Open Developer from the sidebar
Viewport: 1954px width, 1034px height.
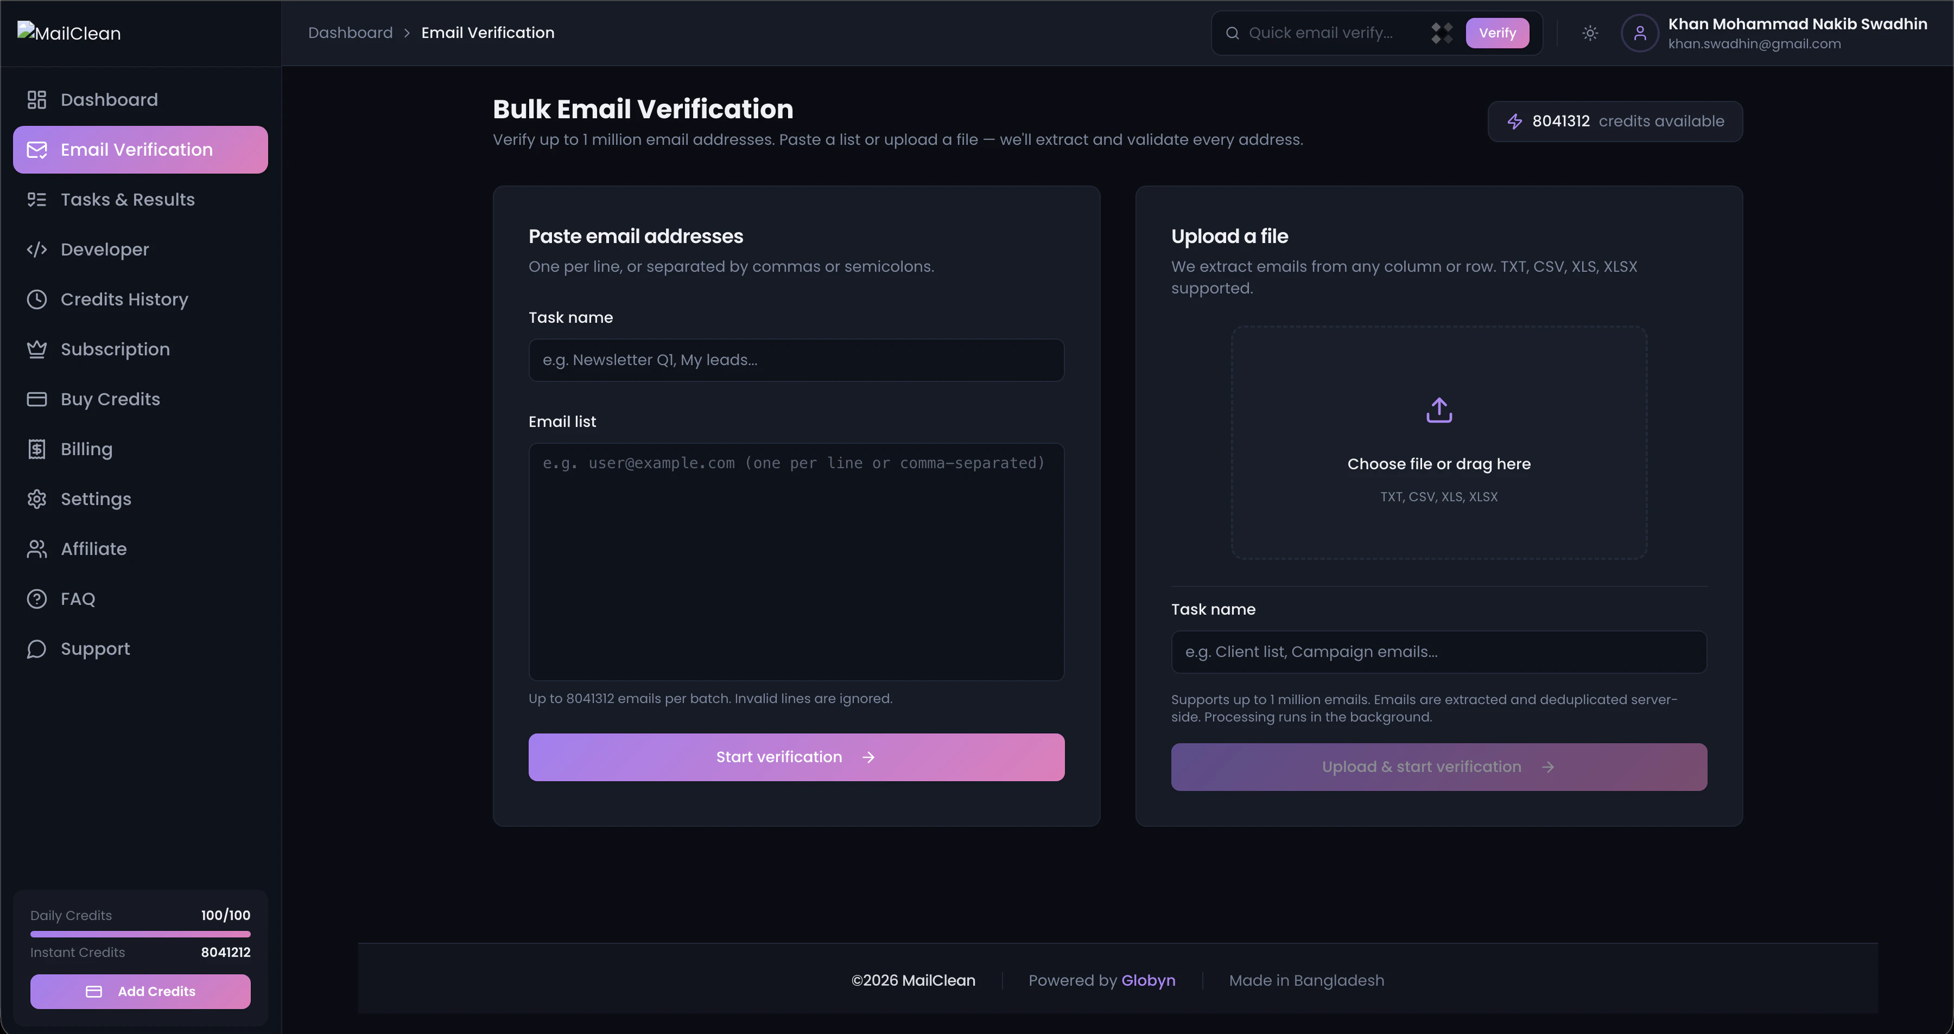[x=105, y=250]
